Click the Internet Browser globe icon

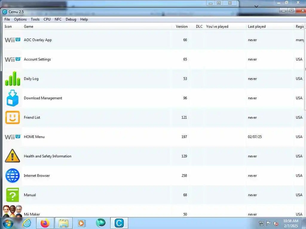point(13,176)
